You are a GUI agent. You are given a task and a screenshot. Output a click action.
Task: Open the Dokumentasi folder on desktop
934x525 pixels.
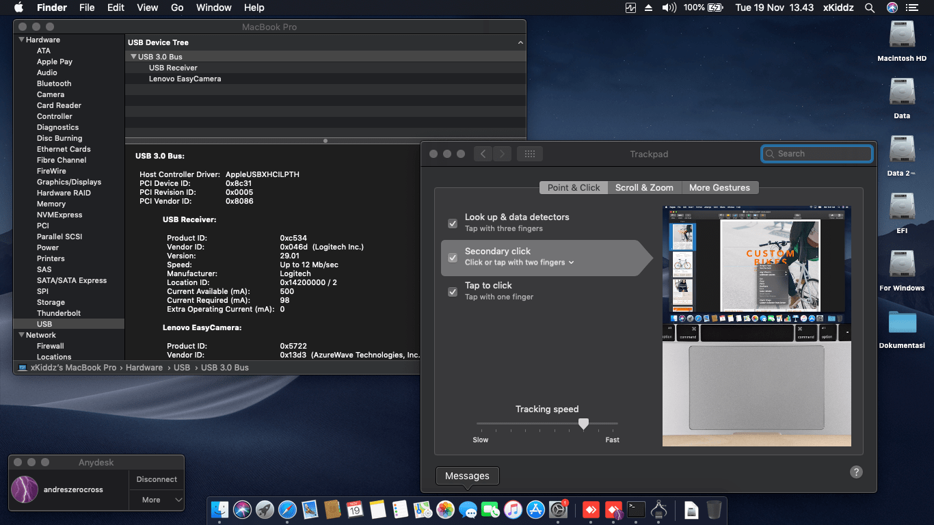pos(902,324)
